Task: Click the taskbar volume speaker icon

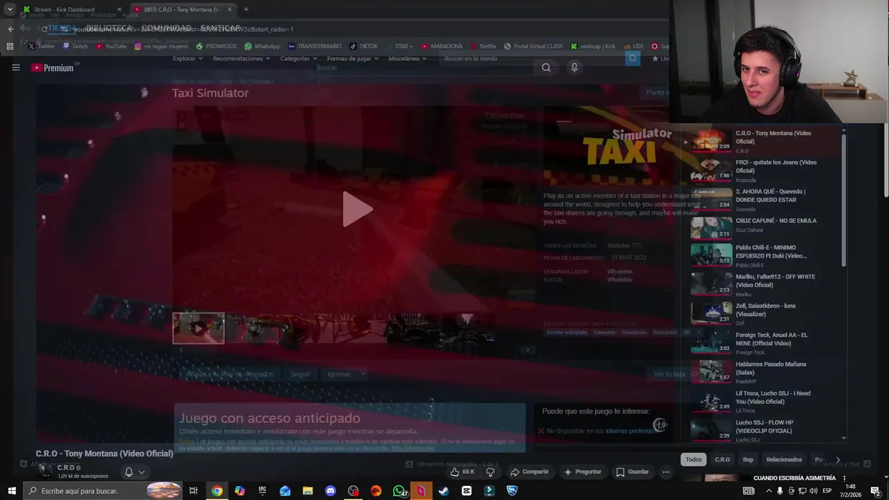Action: 813,491
